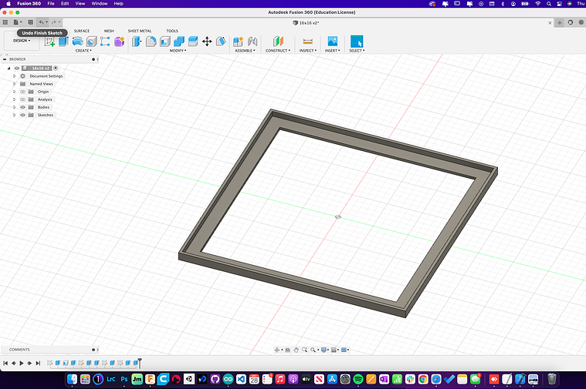Image resolution: width=586 pixels, height=389 pixels.
Task: Toggle visibility eye of 16x16 v2 component
Action: point(17,69)
